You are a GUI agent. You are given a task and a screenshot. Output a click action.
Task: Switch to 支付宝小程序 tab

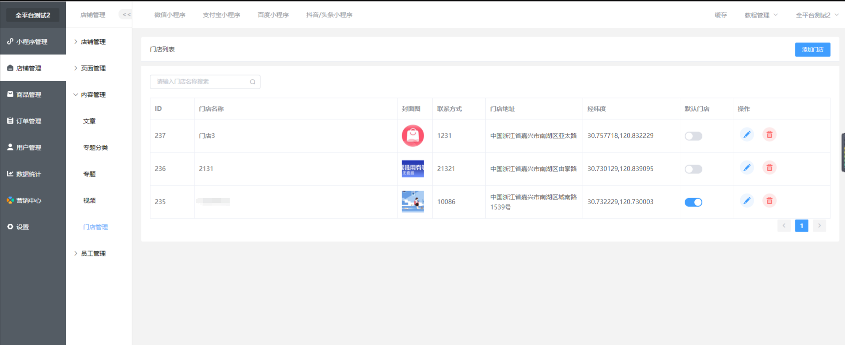point(221,15)
